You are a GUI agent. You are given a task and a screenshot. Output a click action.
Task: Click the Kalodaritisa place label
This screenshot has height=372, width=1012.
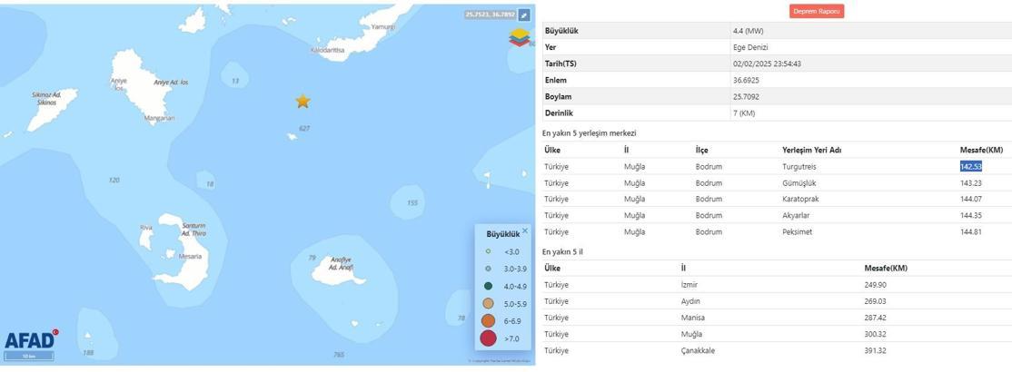tap(328, 50)
